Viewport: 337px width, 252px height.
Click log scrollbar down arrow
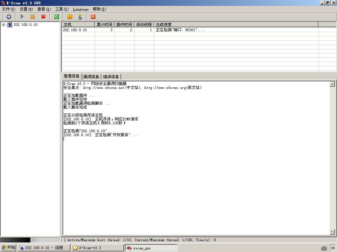point(332,232)
